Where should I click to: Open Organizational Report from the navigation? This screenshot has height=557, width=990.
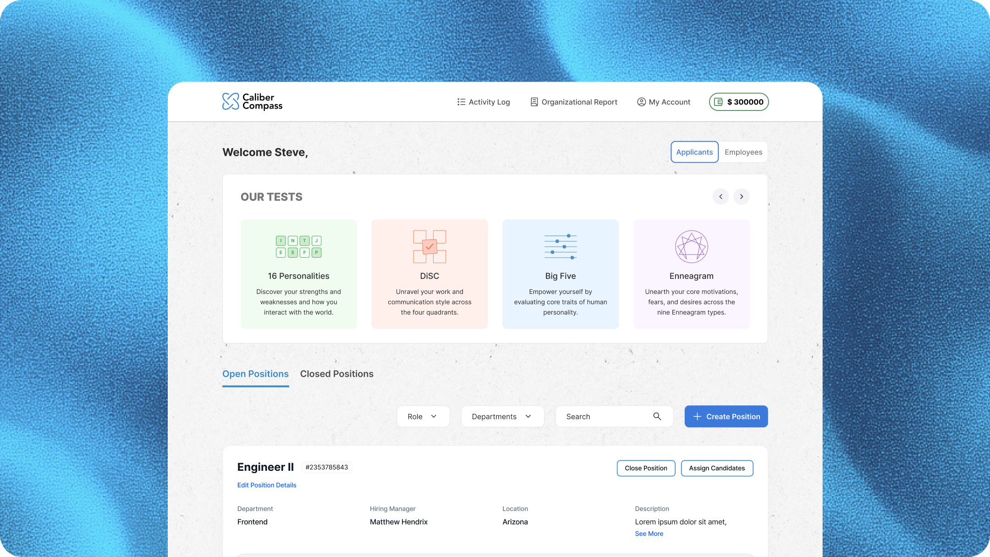pyautogui.click(x=574, y=102)
